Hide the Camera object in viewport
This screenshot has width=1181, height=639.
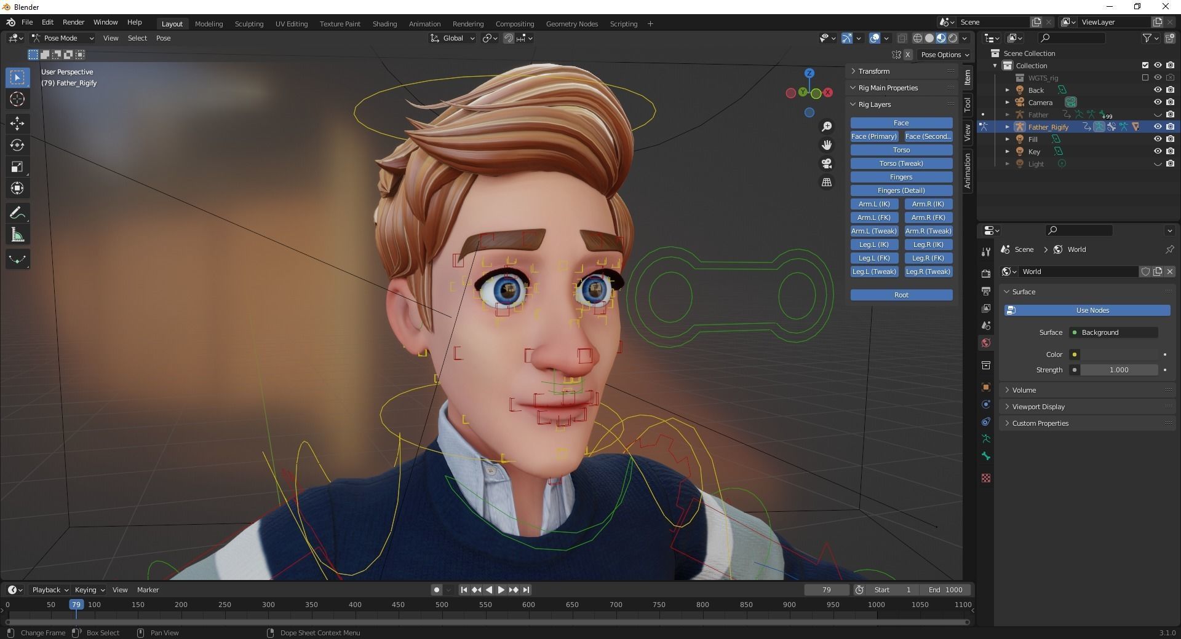pos(1158,102)
